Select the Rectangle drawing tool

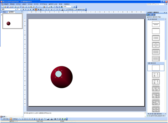(25, 119)
